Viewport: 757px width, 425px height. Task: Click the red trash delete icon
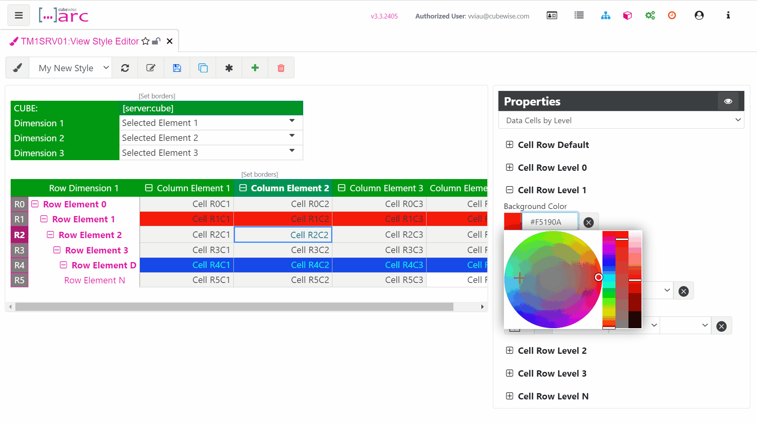tap(281, 68)
